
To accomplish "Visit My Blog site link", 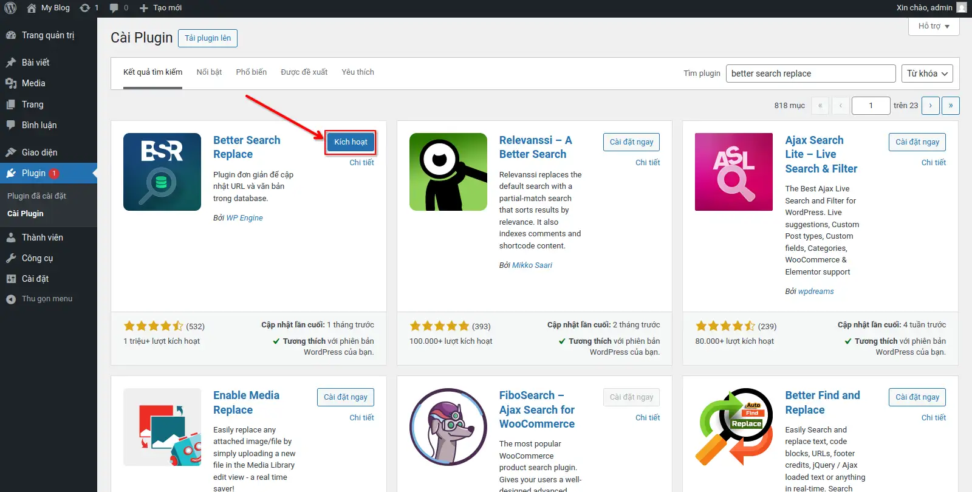I will click(49, 8).
